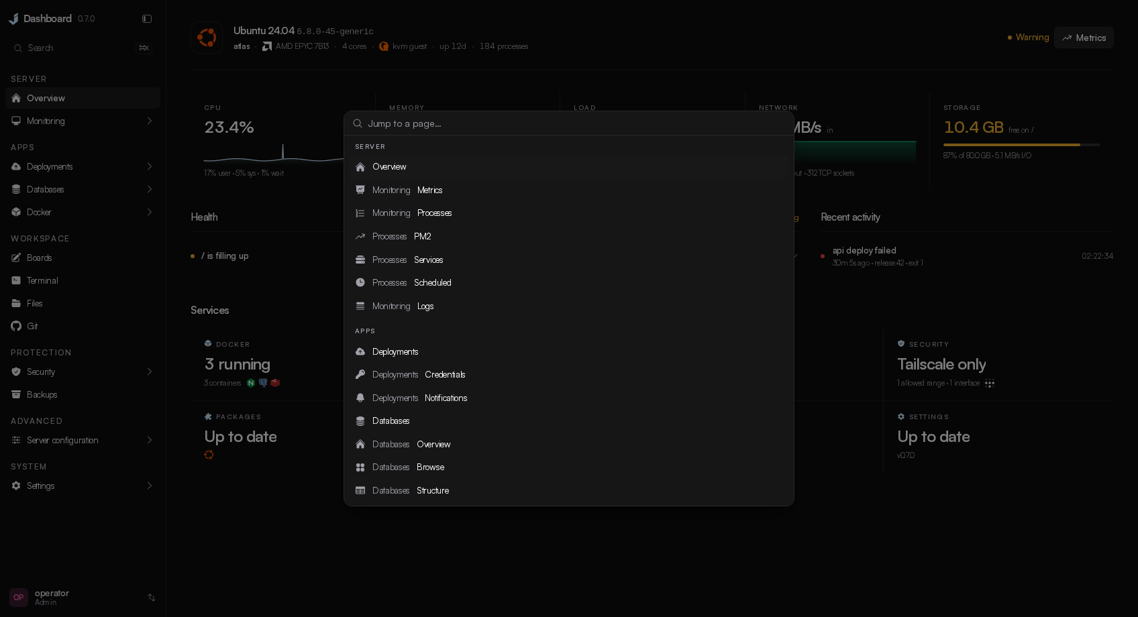Expand the Server configuration chevron
This screenshot has height=617, width=1138.
(x=149, y=440)
